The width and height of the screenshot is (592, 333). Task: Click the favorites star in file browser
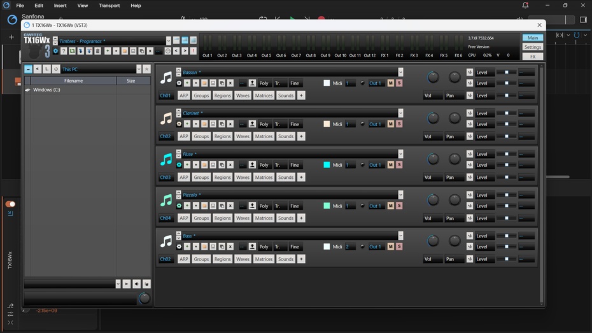[x=147, y=69]
